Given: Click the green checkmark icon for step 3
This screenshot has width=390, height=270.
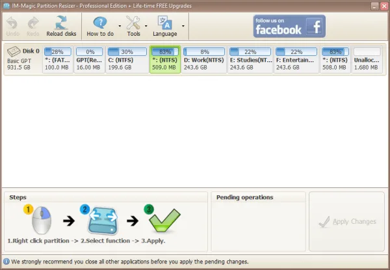Looking at the screenshot, I should coord(164,221).
